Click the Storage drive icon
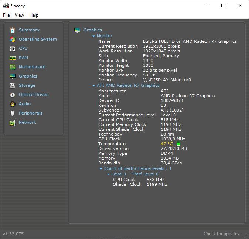The height and width of the screenshot is (239, 249). [x=13, y=85]
